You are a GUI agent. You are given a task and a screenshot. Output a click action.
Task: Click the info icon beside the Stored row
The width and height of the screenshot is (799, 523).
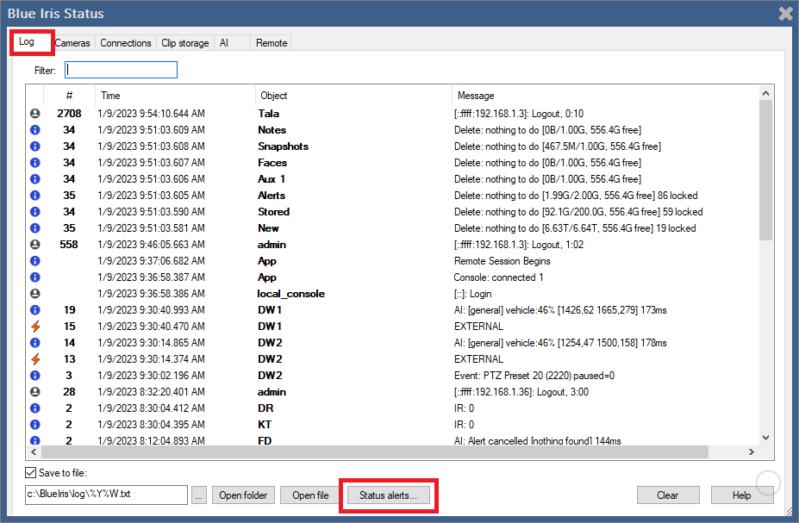(x=34, y=212)
